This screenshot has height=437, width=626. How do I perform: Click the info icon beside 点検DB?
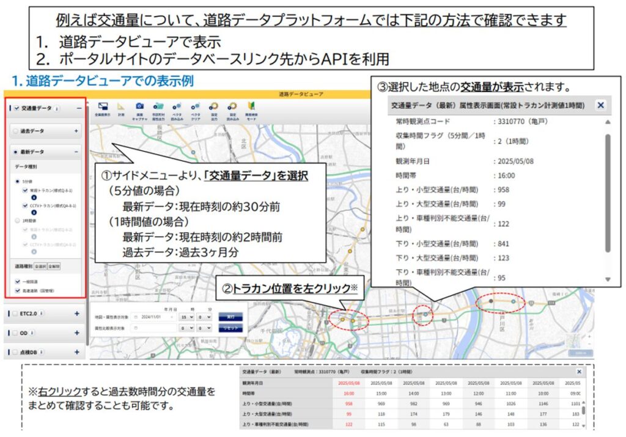pos(42,352)
